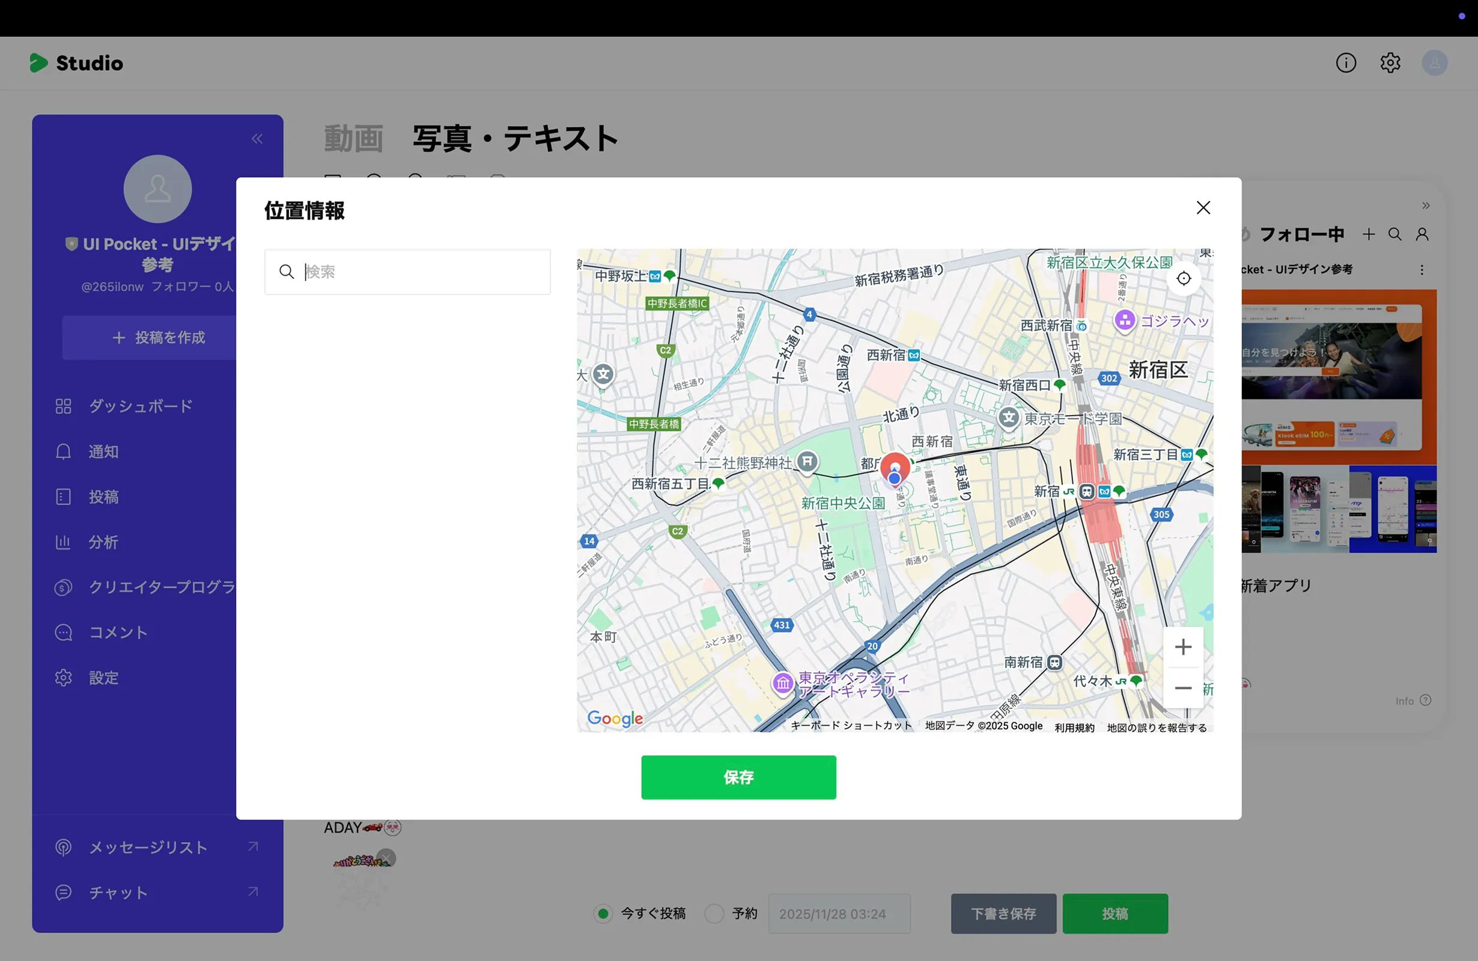Select 東京オペラシティ アートギャラリー marker

pyautogui.click(x=782, y=684)
